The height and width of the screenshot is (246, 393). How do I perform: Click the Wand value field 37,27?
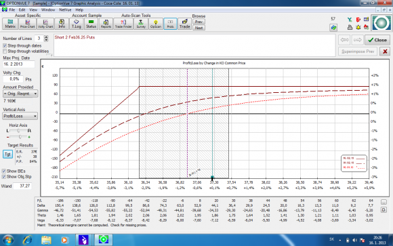22,186
